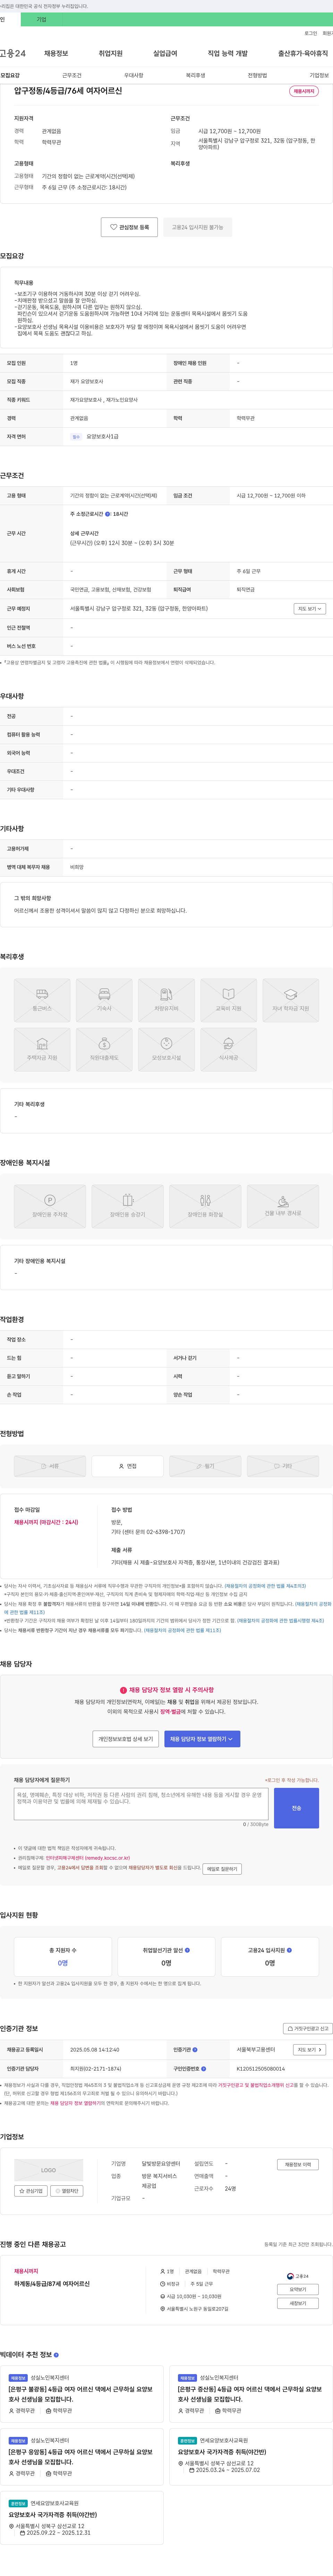Select the 필기 screening method tile

pos(205,1466)
